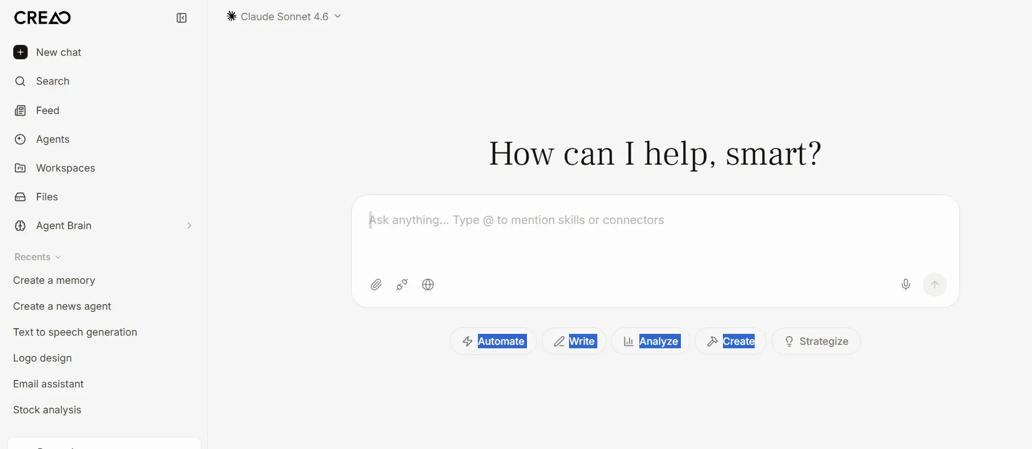
Task: Open Claude Sonnet 4.6 model dropdown
Action: (284, 17)
